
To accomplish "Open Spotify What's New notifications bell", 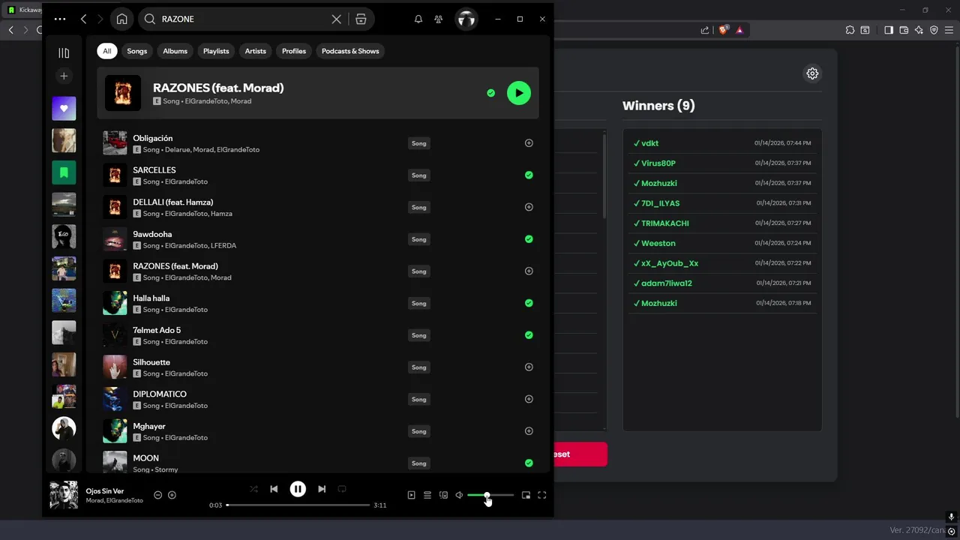I will (x=418, y=19).
